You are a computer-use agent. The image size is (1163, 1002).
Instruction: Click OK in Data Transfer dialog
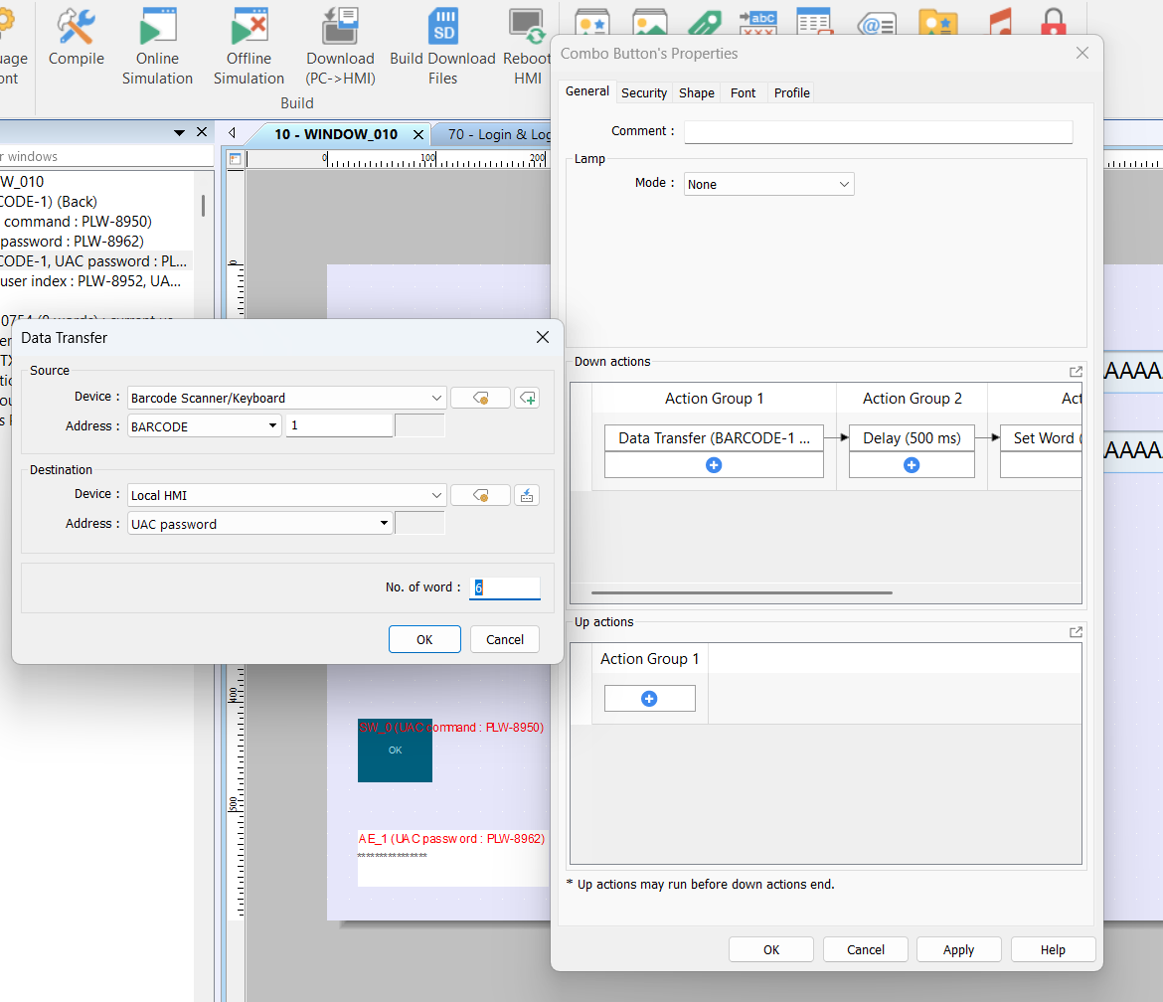coord(424,639)
